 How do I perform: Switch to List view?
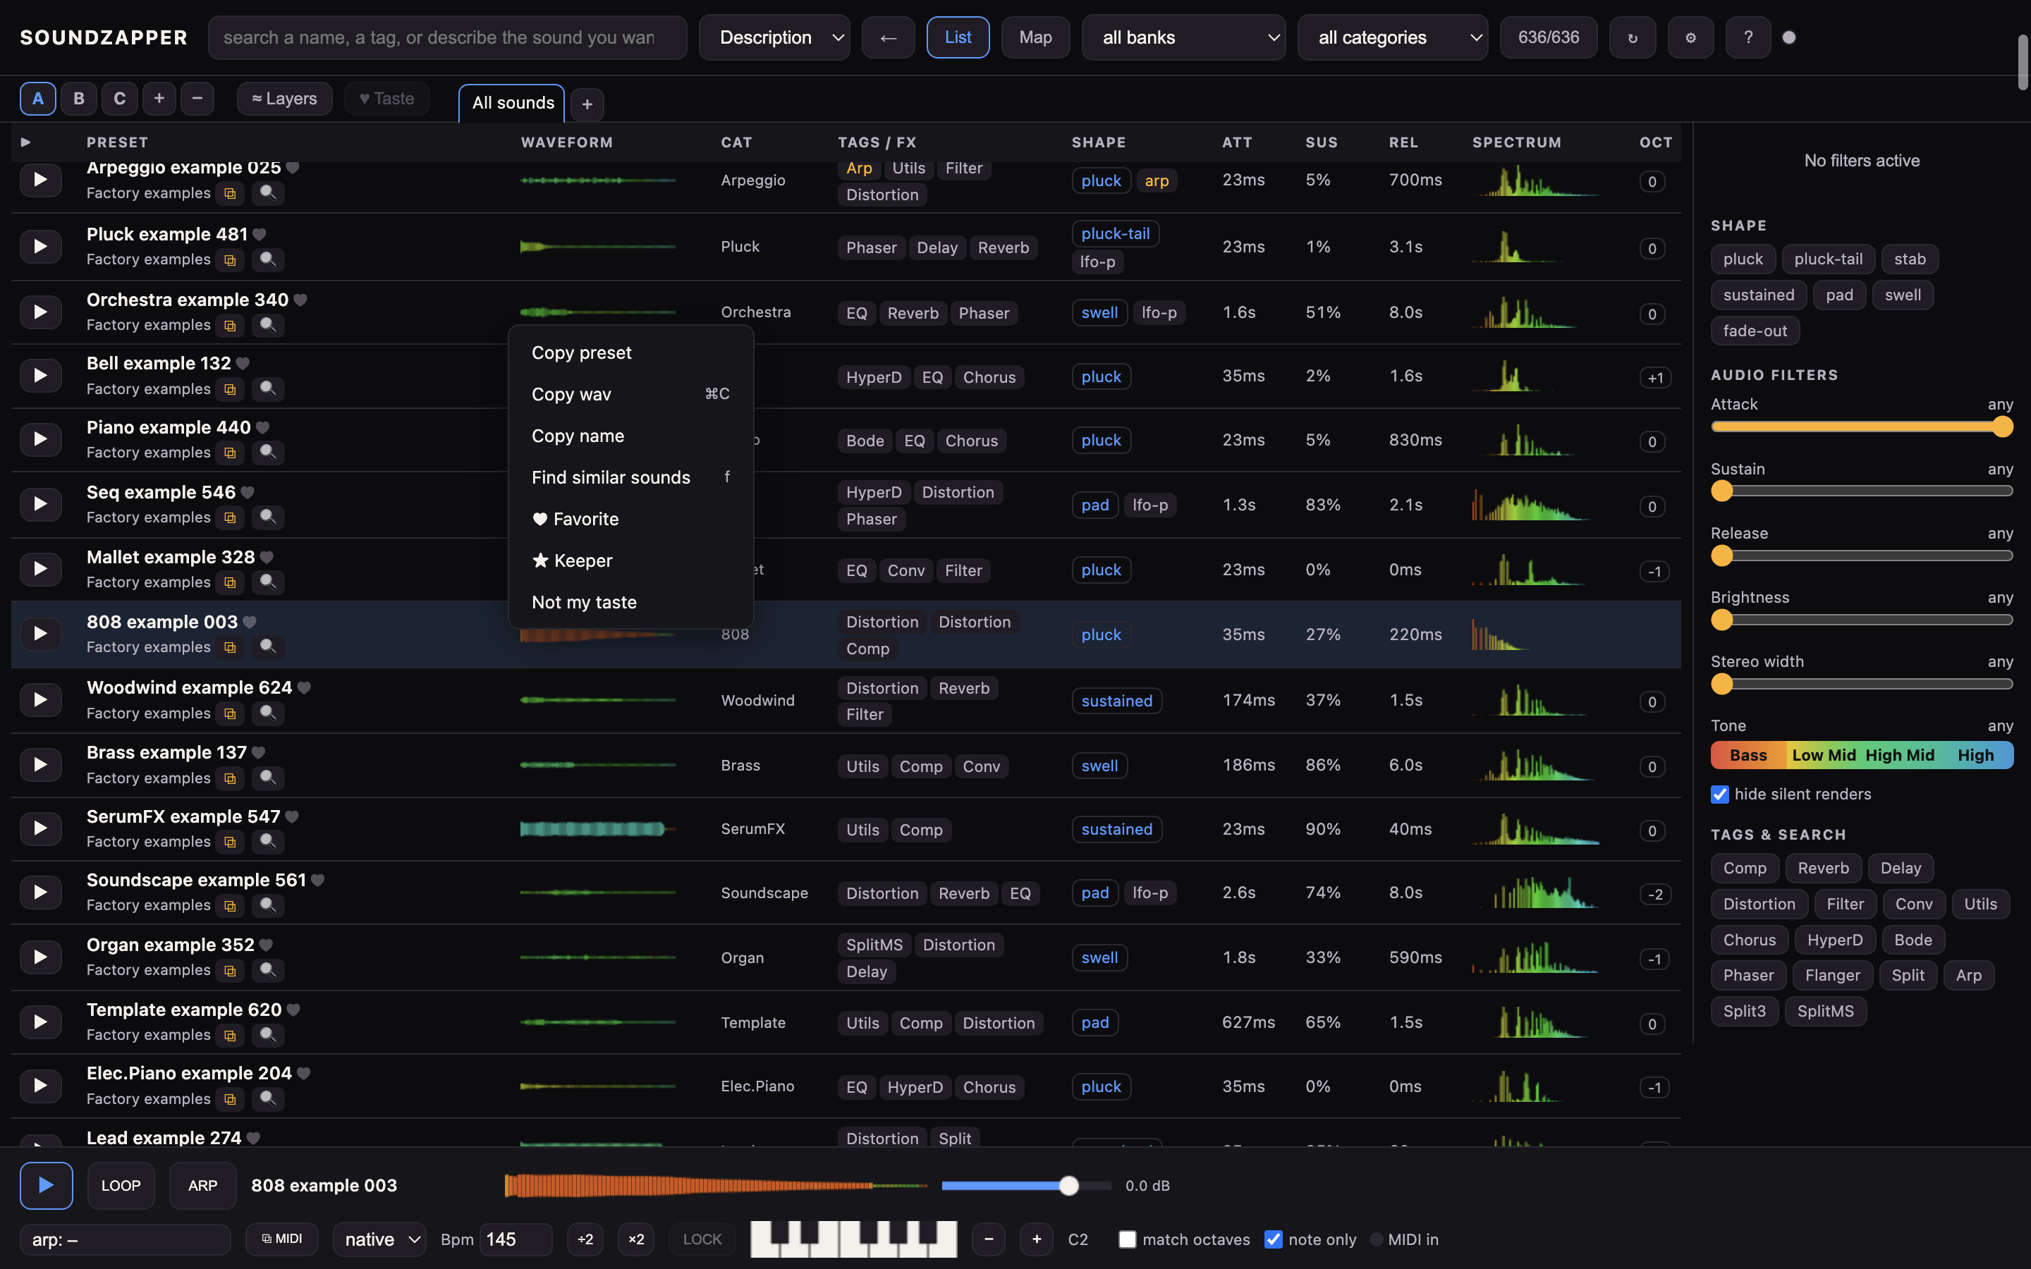click(x=958, y=38)
